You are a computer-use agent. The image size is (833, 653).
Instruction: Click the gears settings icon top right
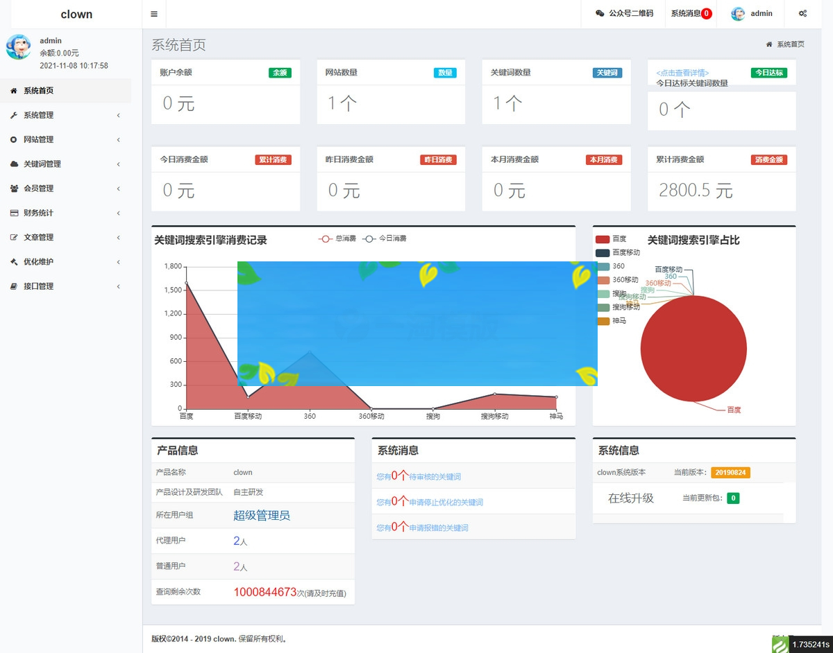coord(802,13)
